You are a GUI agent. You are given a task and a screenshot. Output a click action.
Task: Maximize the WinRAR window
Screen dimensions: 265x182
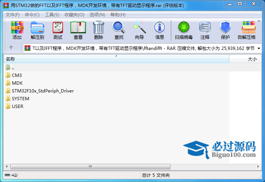click(x=240, y=4)
